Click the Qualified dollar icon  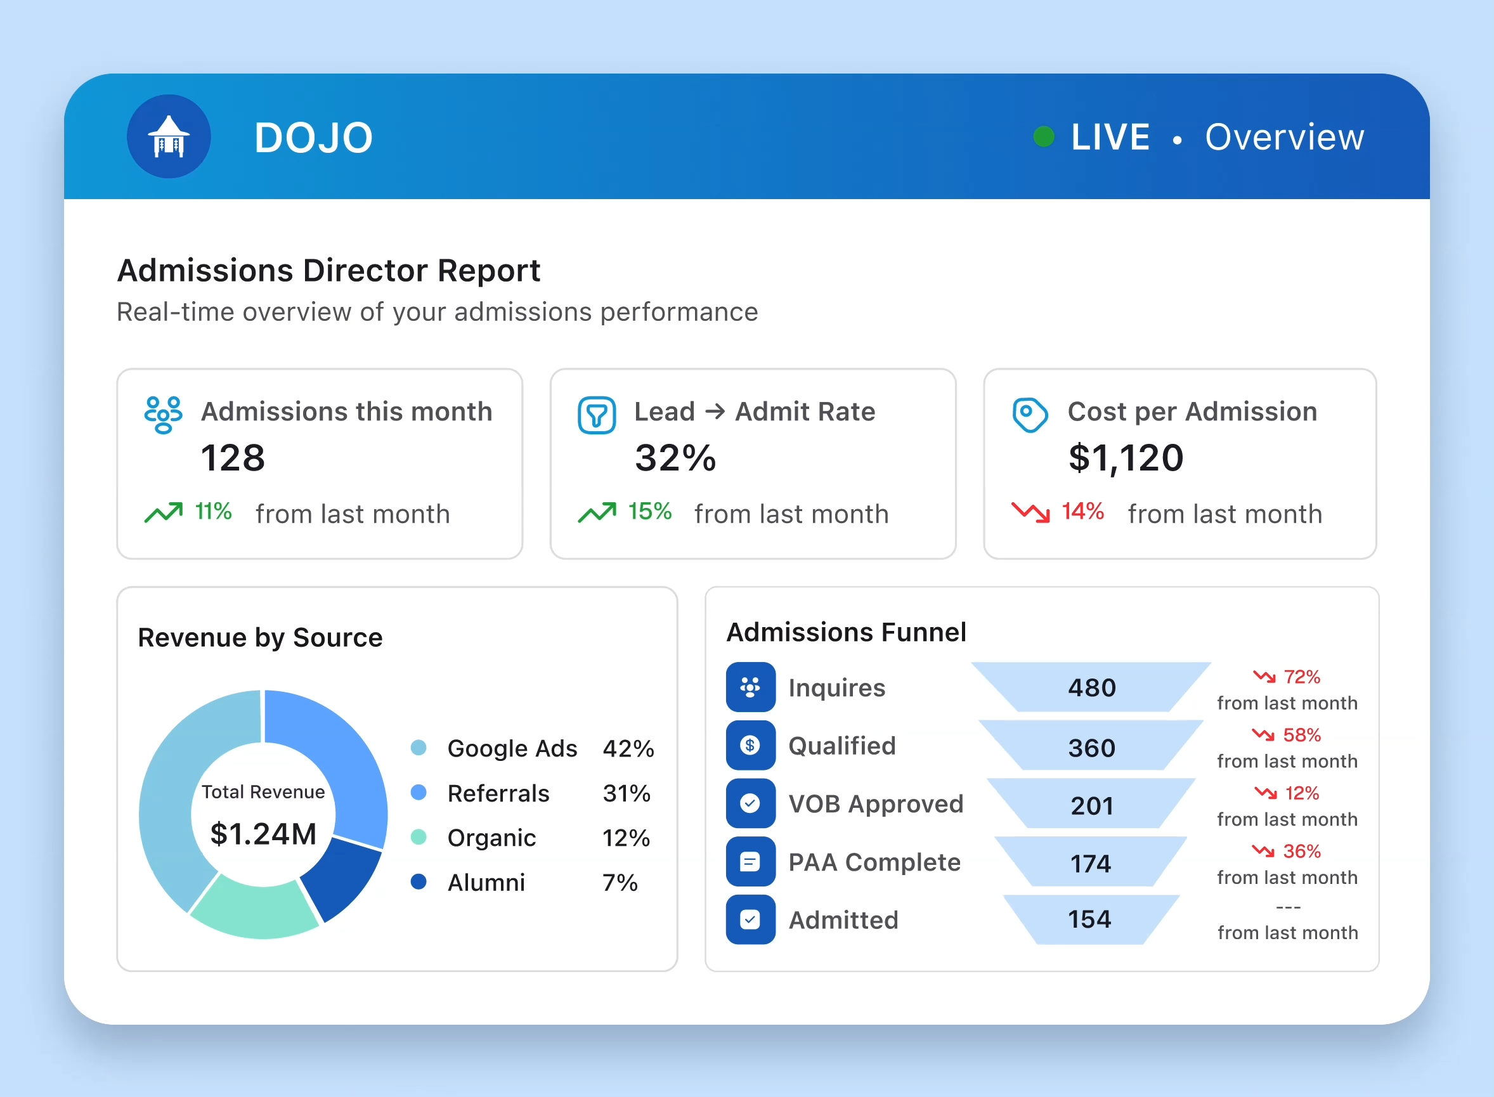750,745
